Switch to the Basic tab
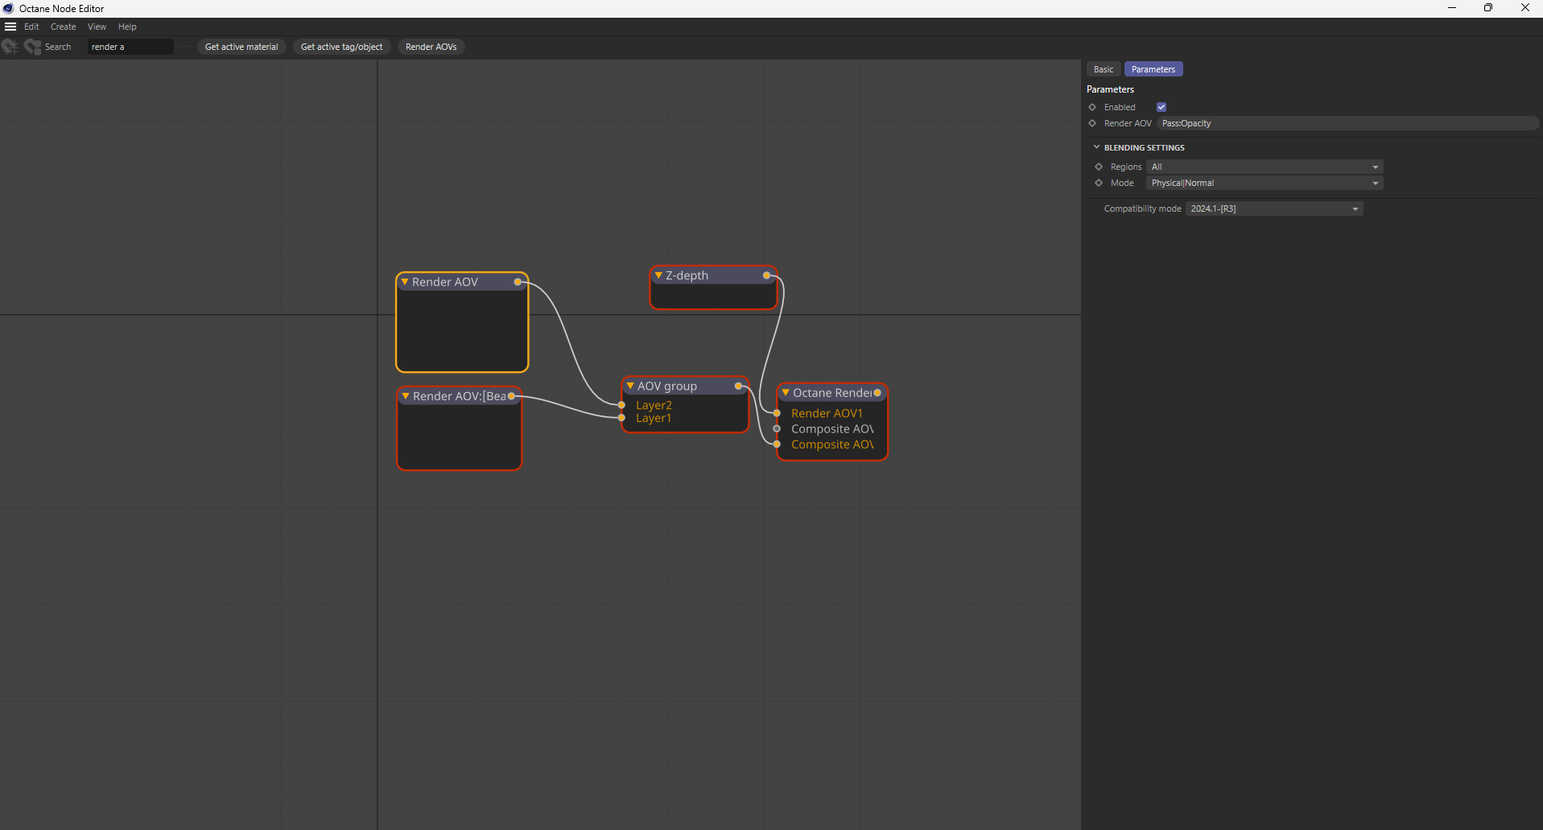Viewport: 1543px width, 830px height. coord(1104,69)
